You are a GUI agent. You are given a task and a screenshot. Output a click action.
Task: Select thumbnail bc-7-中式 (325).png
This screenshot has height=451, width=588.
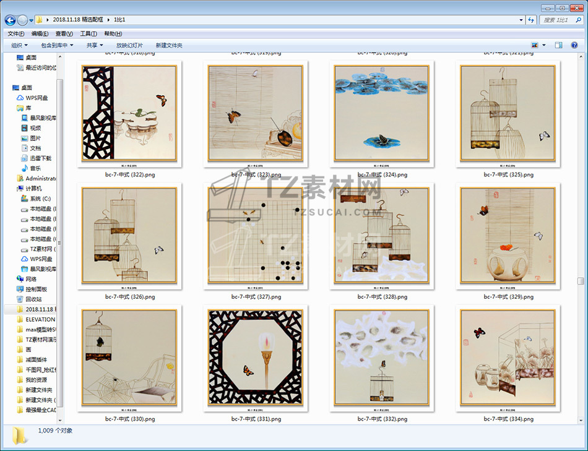pyautogui.click(x=508, y=114)
